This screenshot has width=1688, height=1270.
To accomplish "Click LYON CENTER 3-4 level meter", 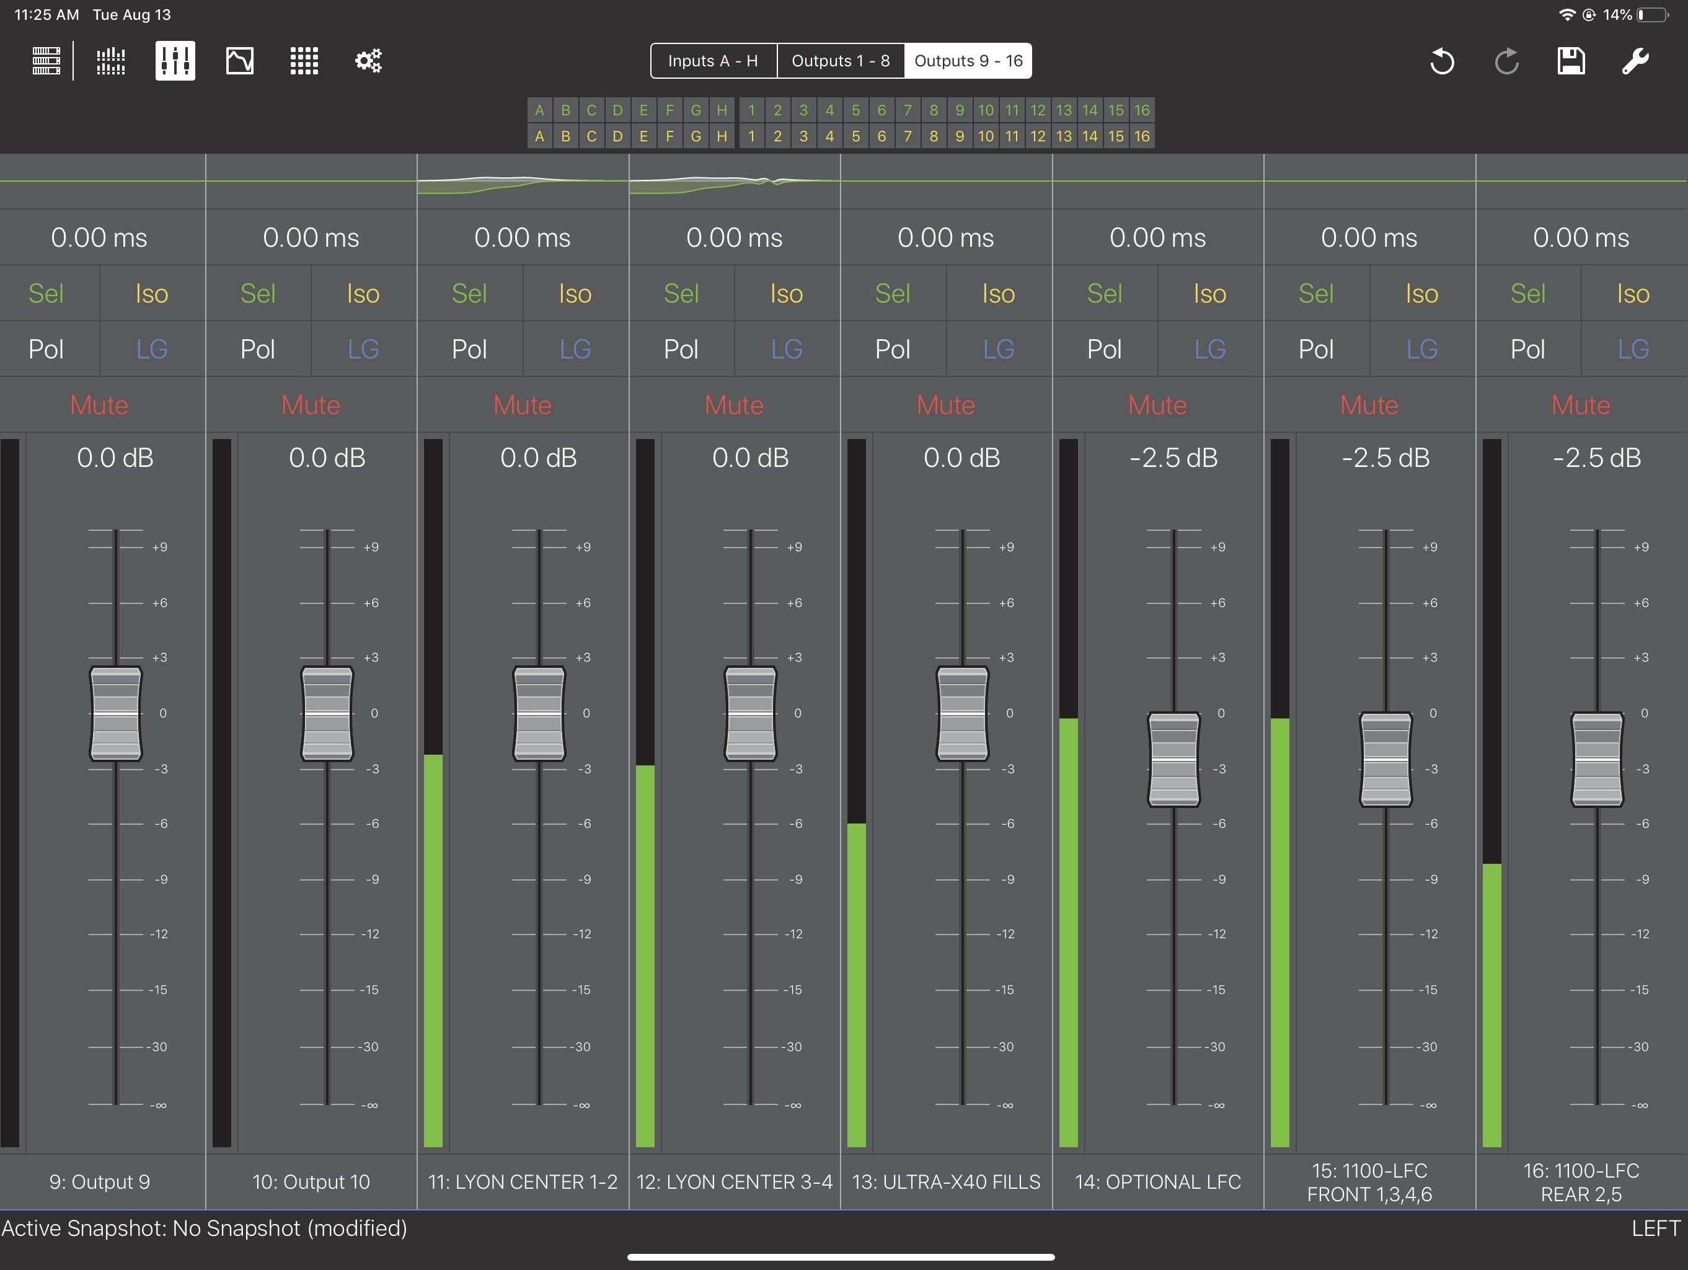I will pos(645,793).
